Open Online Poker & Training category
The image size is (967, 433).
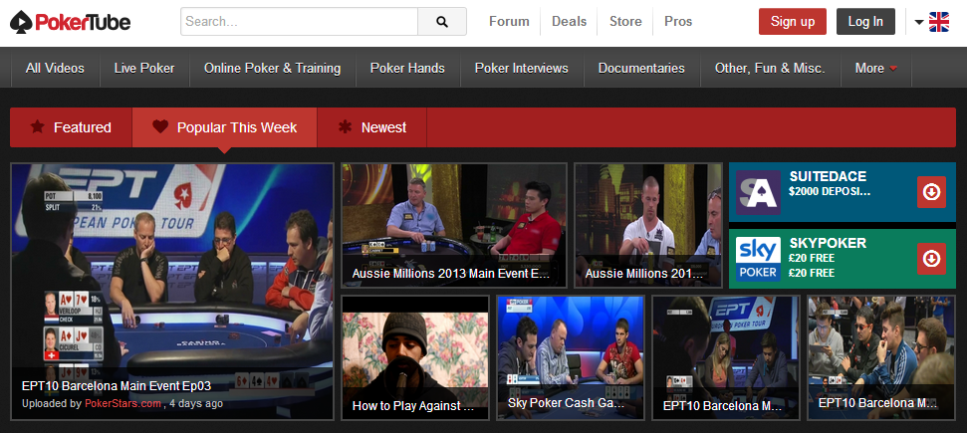tap(272, 69)
